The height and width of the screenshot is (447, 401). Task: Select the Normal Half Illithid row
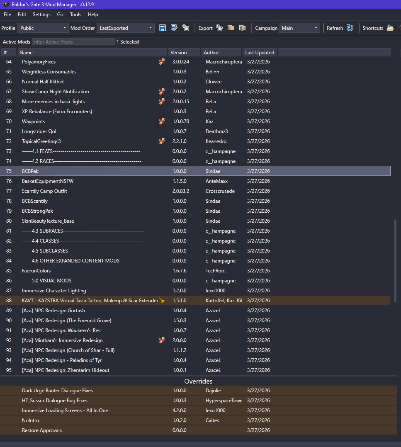(195, 82)
